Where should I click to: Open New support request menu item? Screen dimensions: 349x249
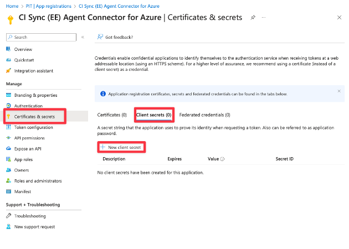click(x=34, y=227)
